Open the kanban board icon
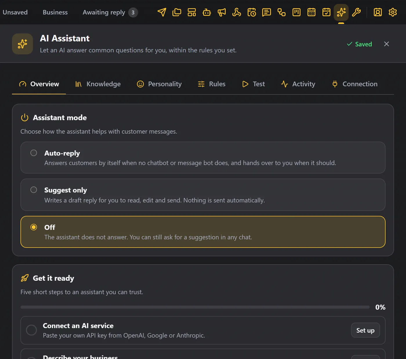This screenshot has width=406, height=359. coord(296,12)
